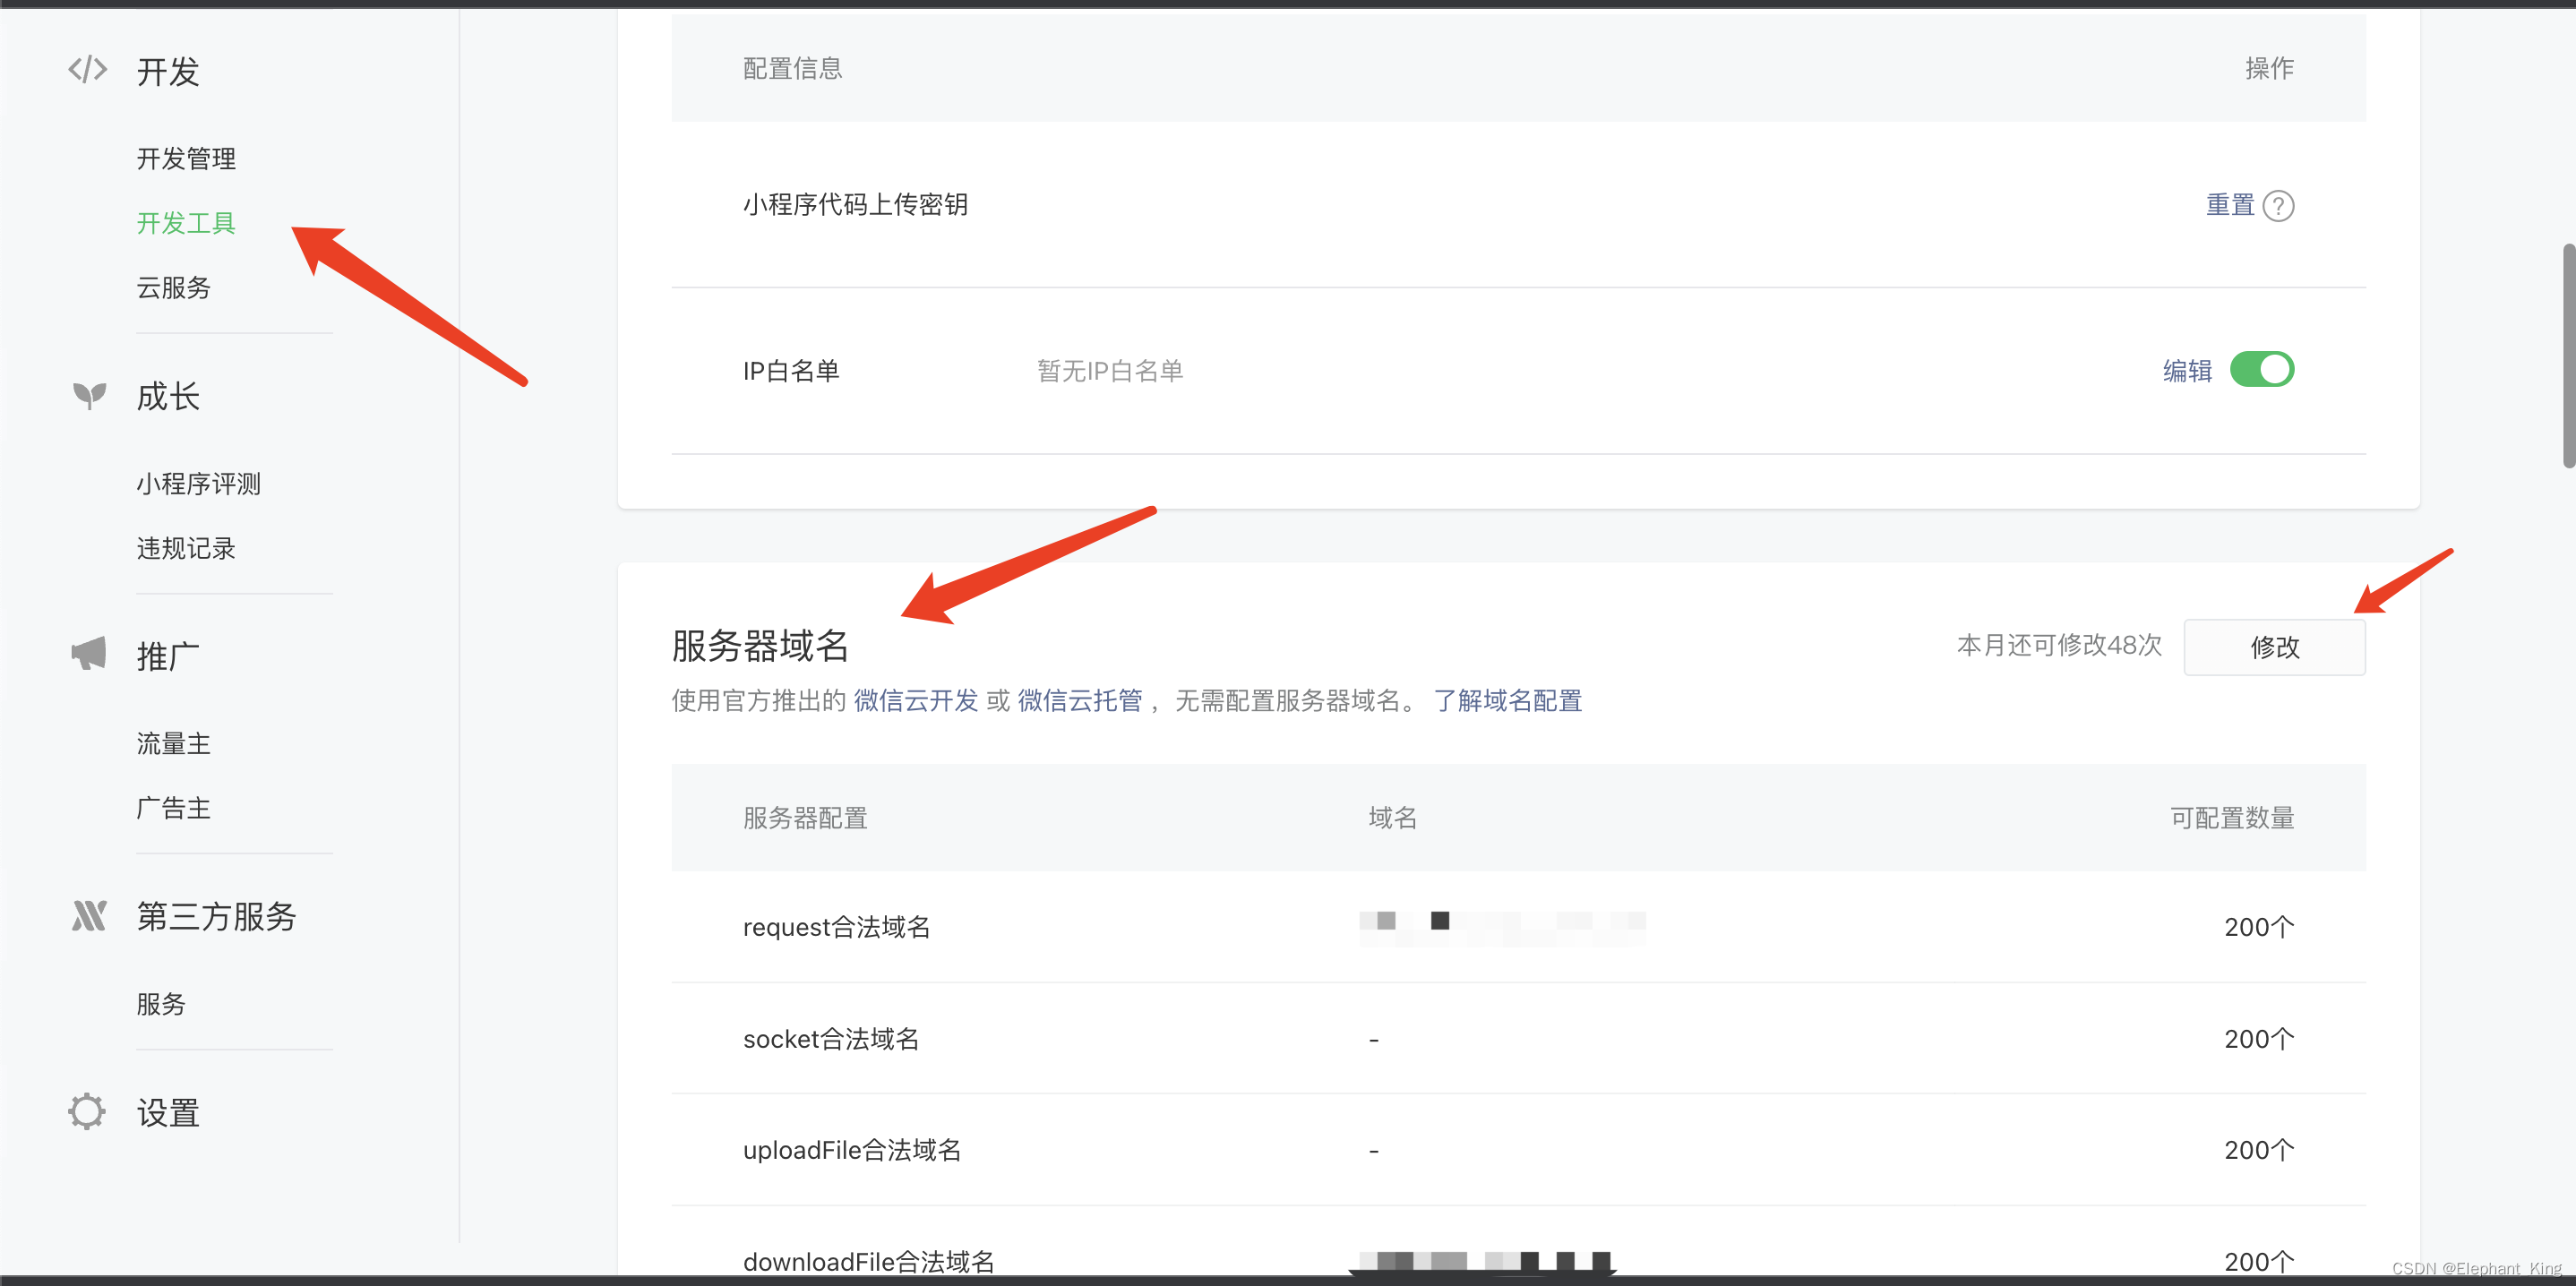The width and height of the screenshot is (2576, 1286).
Task: Select 开发工具 in the sidebar
Action: pos(186,223)
